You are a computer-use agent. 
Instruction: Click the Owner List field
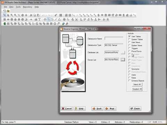click(112, 59)
